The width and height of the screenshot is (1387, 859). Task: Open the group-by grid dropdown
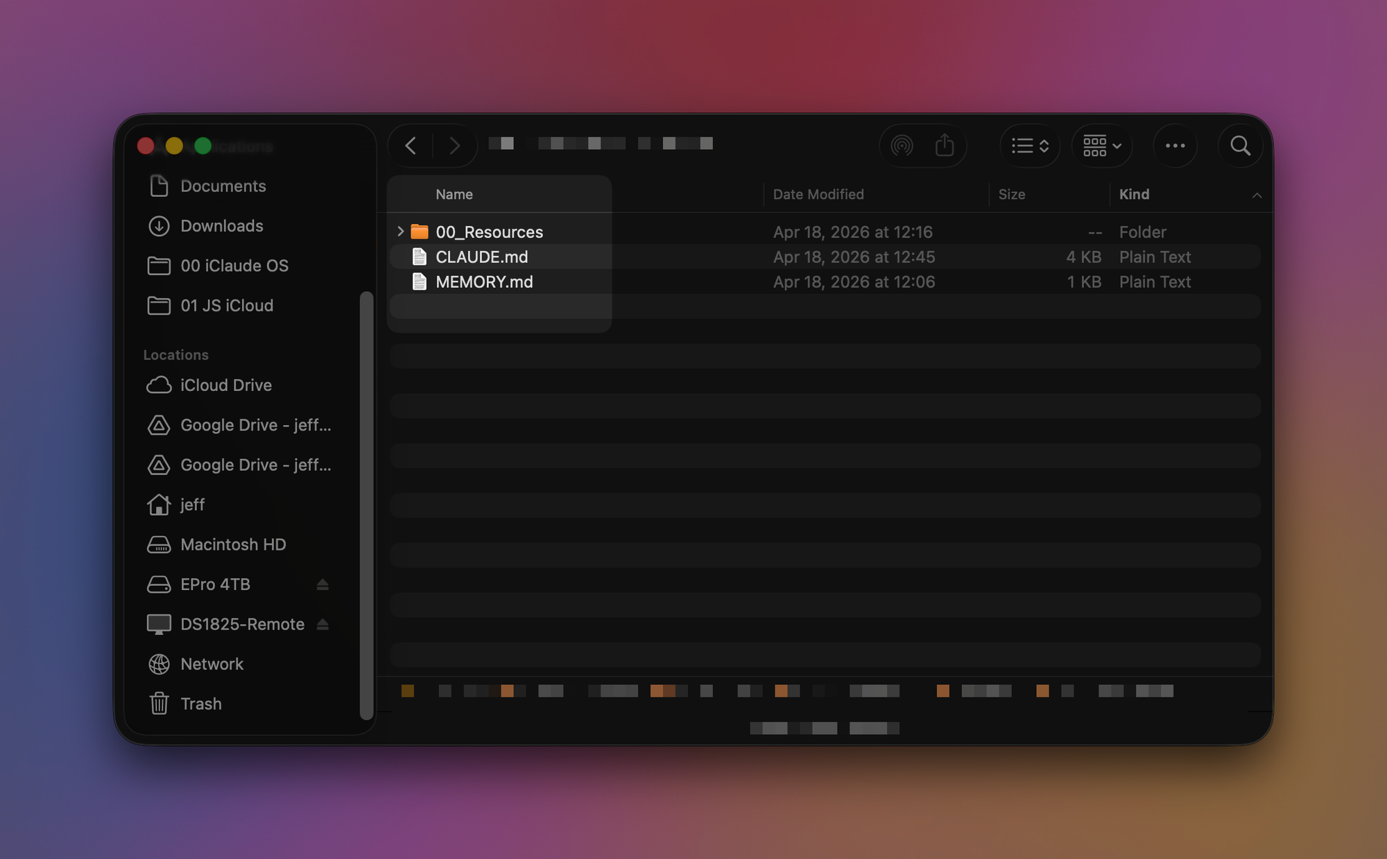[1102, 146]
